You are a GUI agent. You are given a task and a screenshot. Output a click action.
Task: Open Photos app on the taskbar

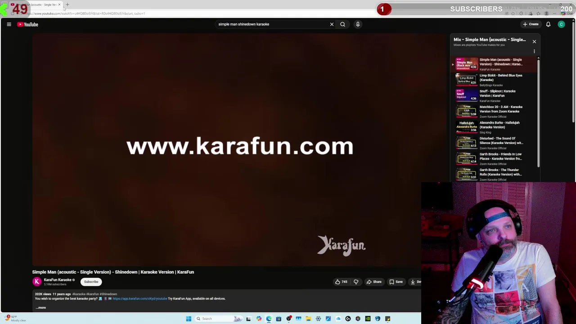[x=328, y=319]
